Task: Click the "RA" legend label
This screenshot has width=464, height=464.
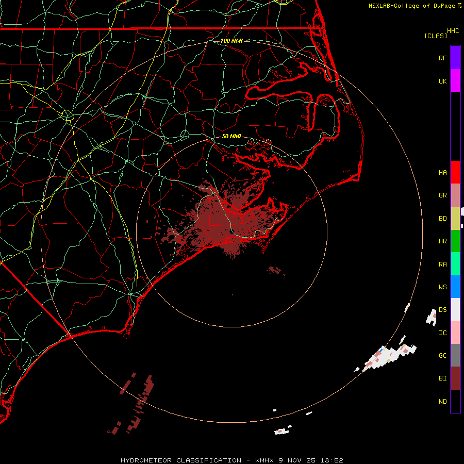Action: pyautogui.click(x=442, y=264)
